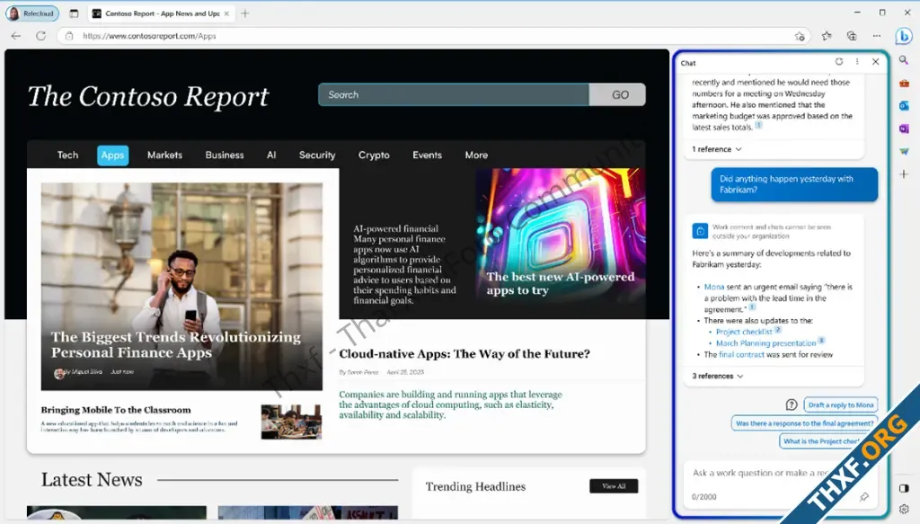Select the Apps navigation tab
920x524 pixels.
point(112,155)
